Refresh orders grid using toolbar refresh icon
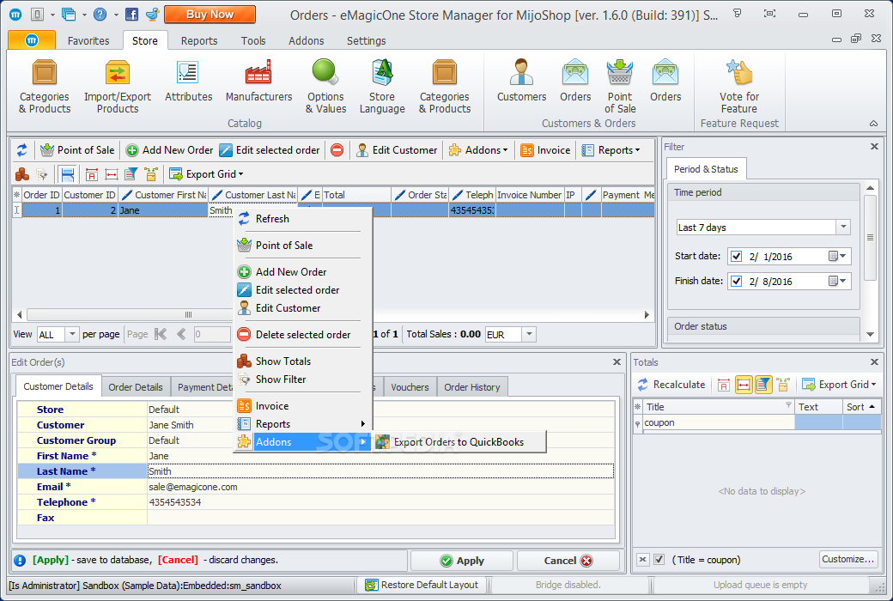893x601 pixels. [x=21, y=150]
